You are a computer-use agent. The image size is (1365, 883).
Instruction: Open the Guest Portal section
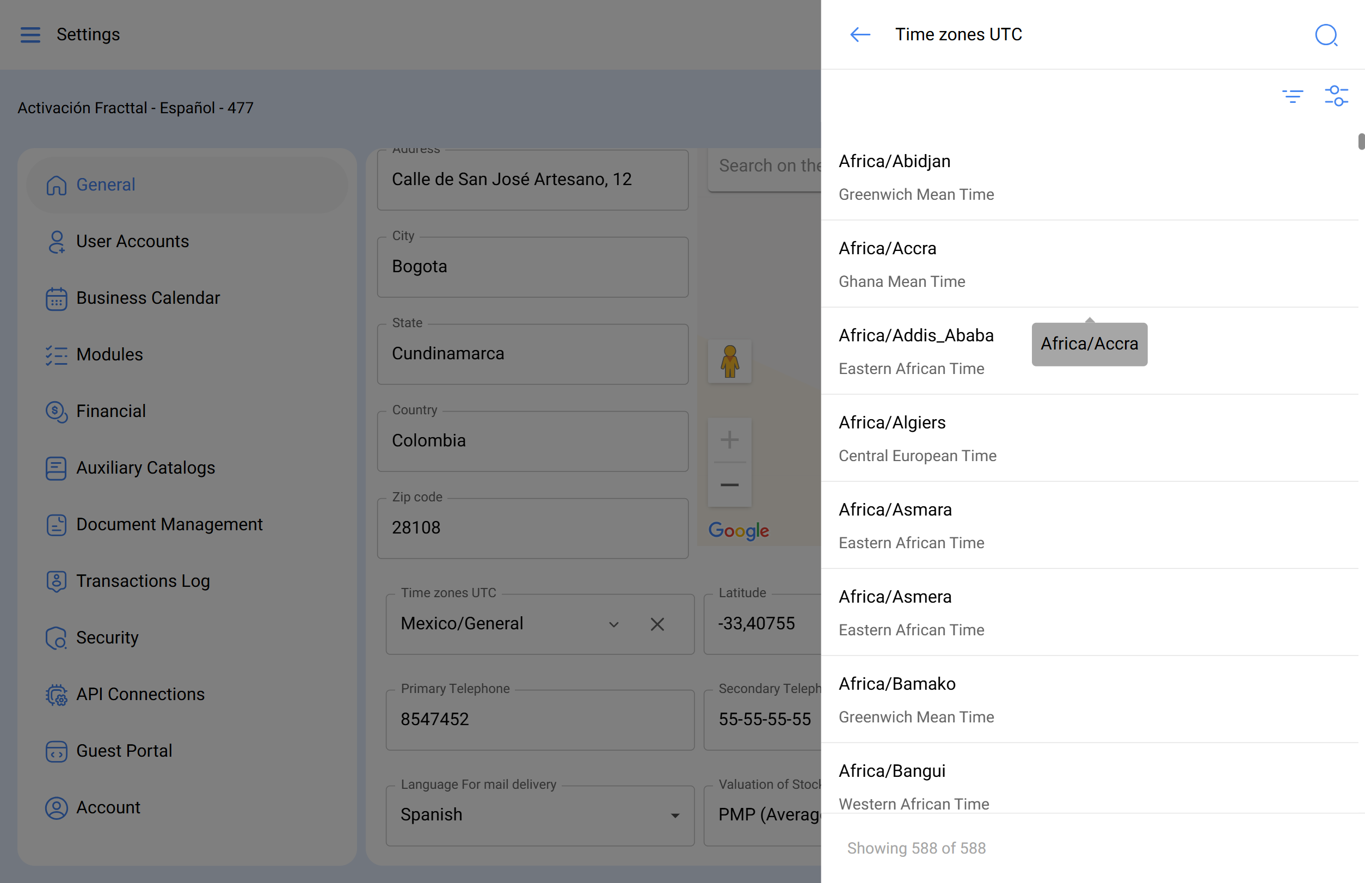pyautogui.click(x=124, y=751)
